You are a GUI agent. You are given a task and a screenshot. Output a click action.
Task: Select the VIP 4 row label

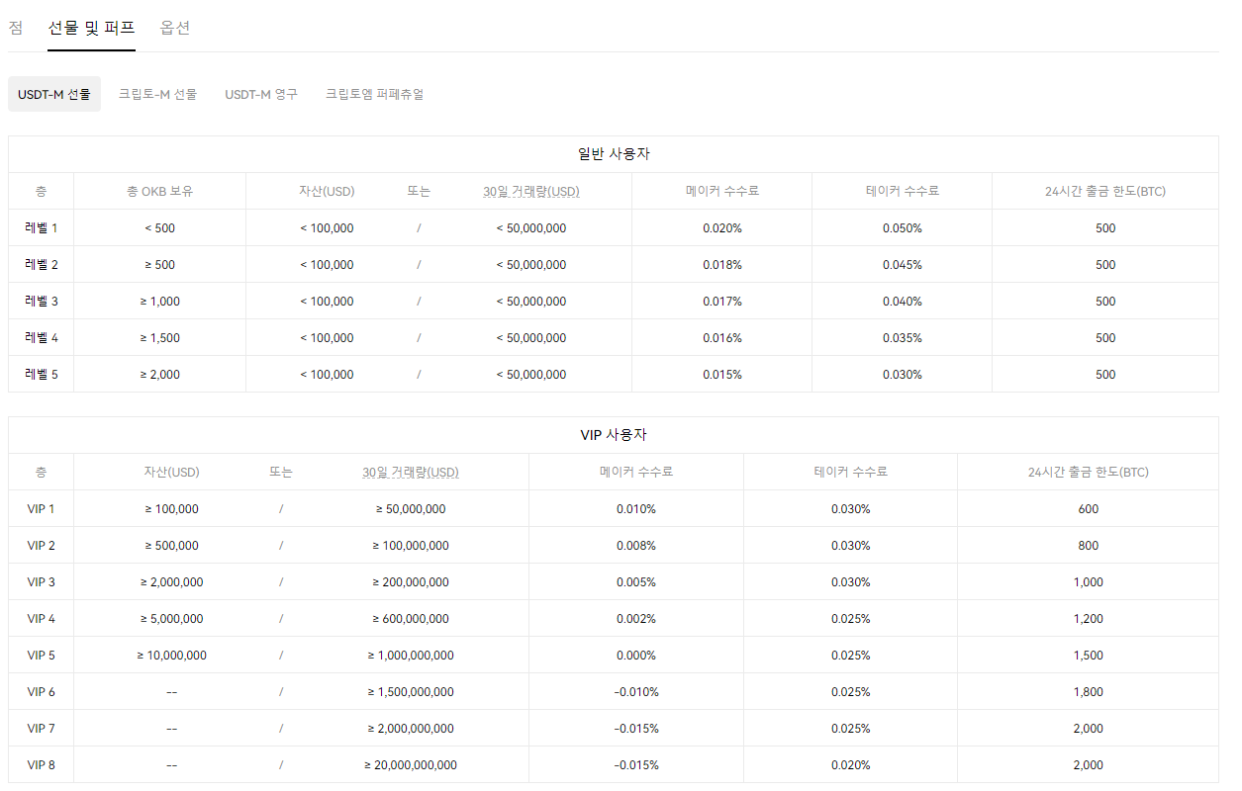[x=42, y=619]
